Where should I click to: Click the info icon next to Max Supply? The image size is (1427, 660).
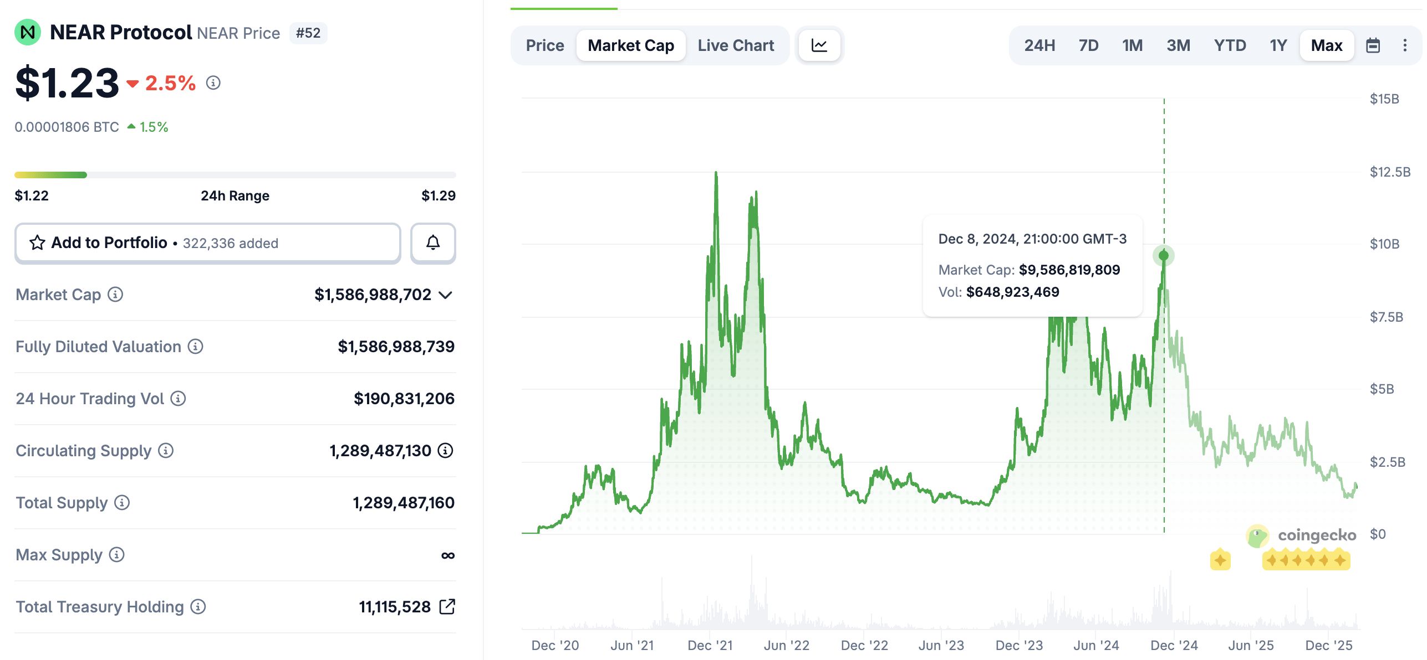116,555
